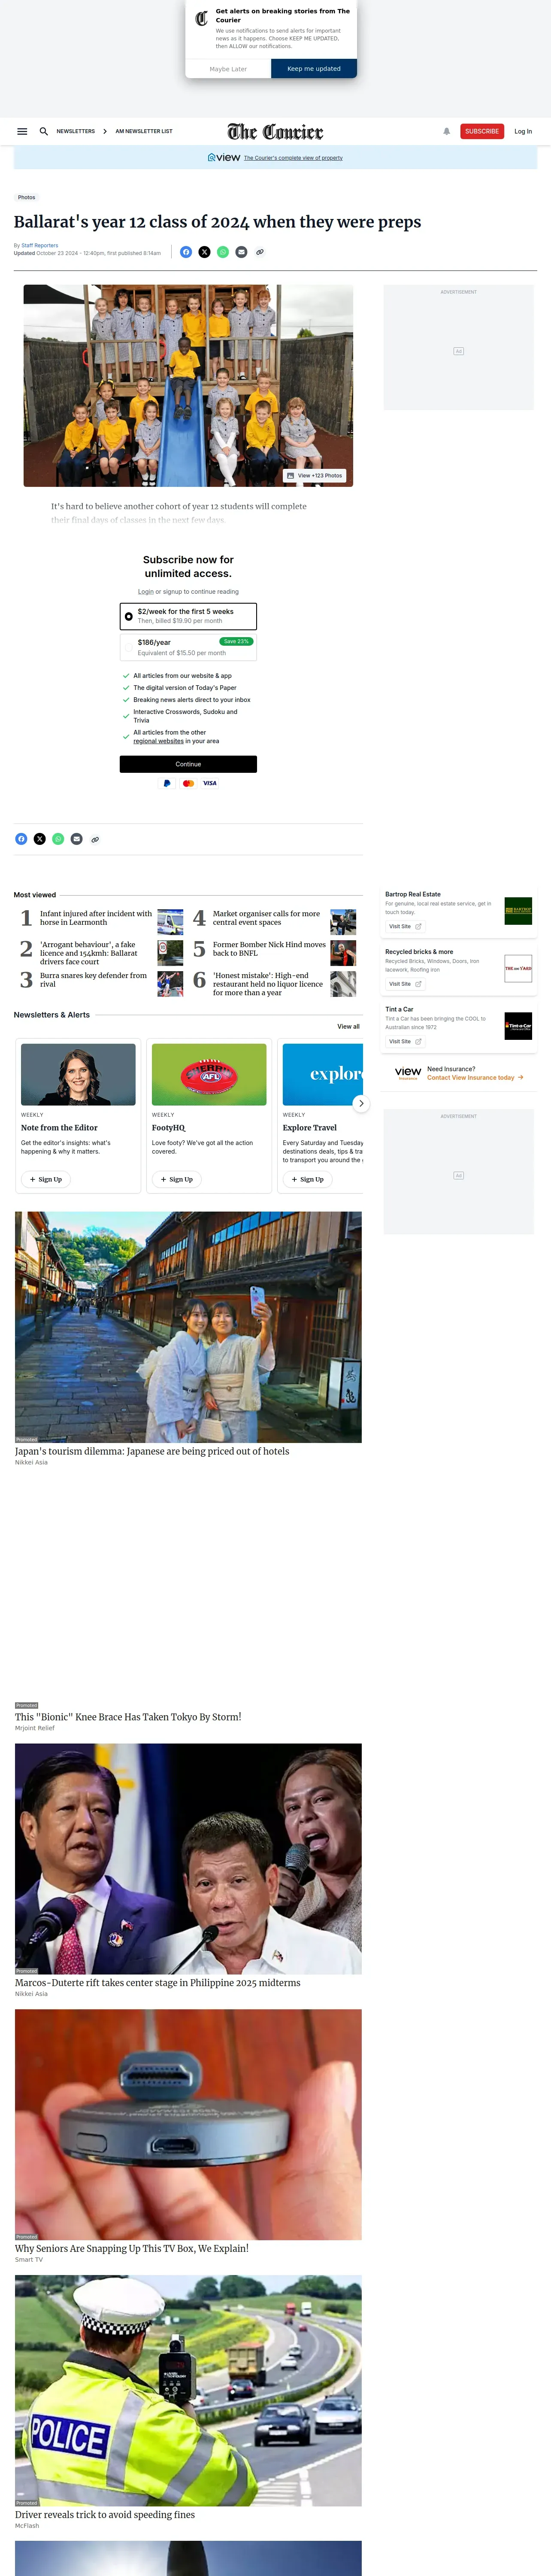Click the year 12 preps class photo
Image resolution: width=551 pixels, height=2576 pixels.
188,386
